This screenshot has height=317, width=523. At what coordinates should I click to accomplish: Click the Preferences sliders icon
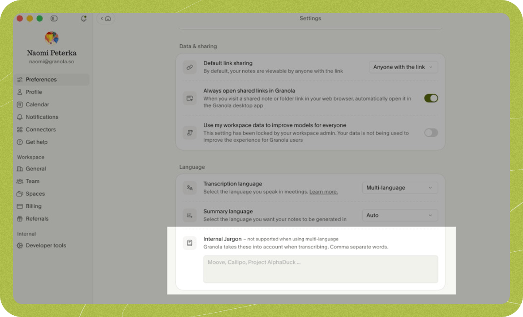[20, 79]
